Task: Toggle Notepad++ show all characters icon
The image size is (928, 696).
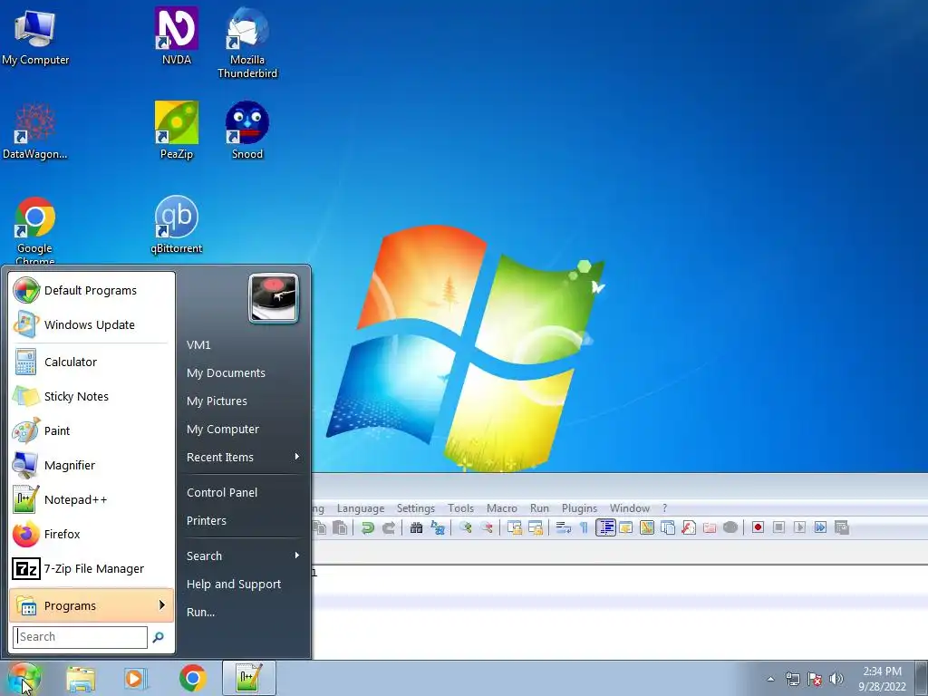Action: pyautogui.click(x=585, y=527)
